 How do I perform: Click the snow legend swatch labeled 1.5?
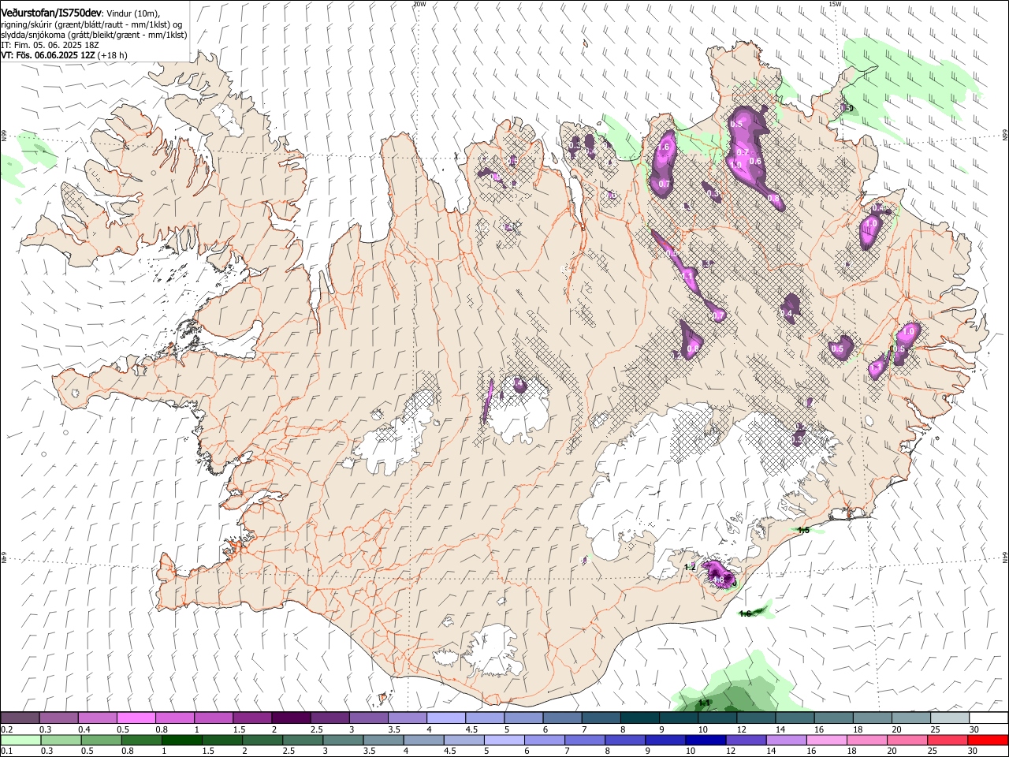[x=252, y=718]
